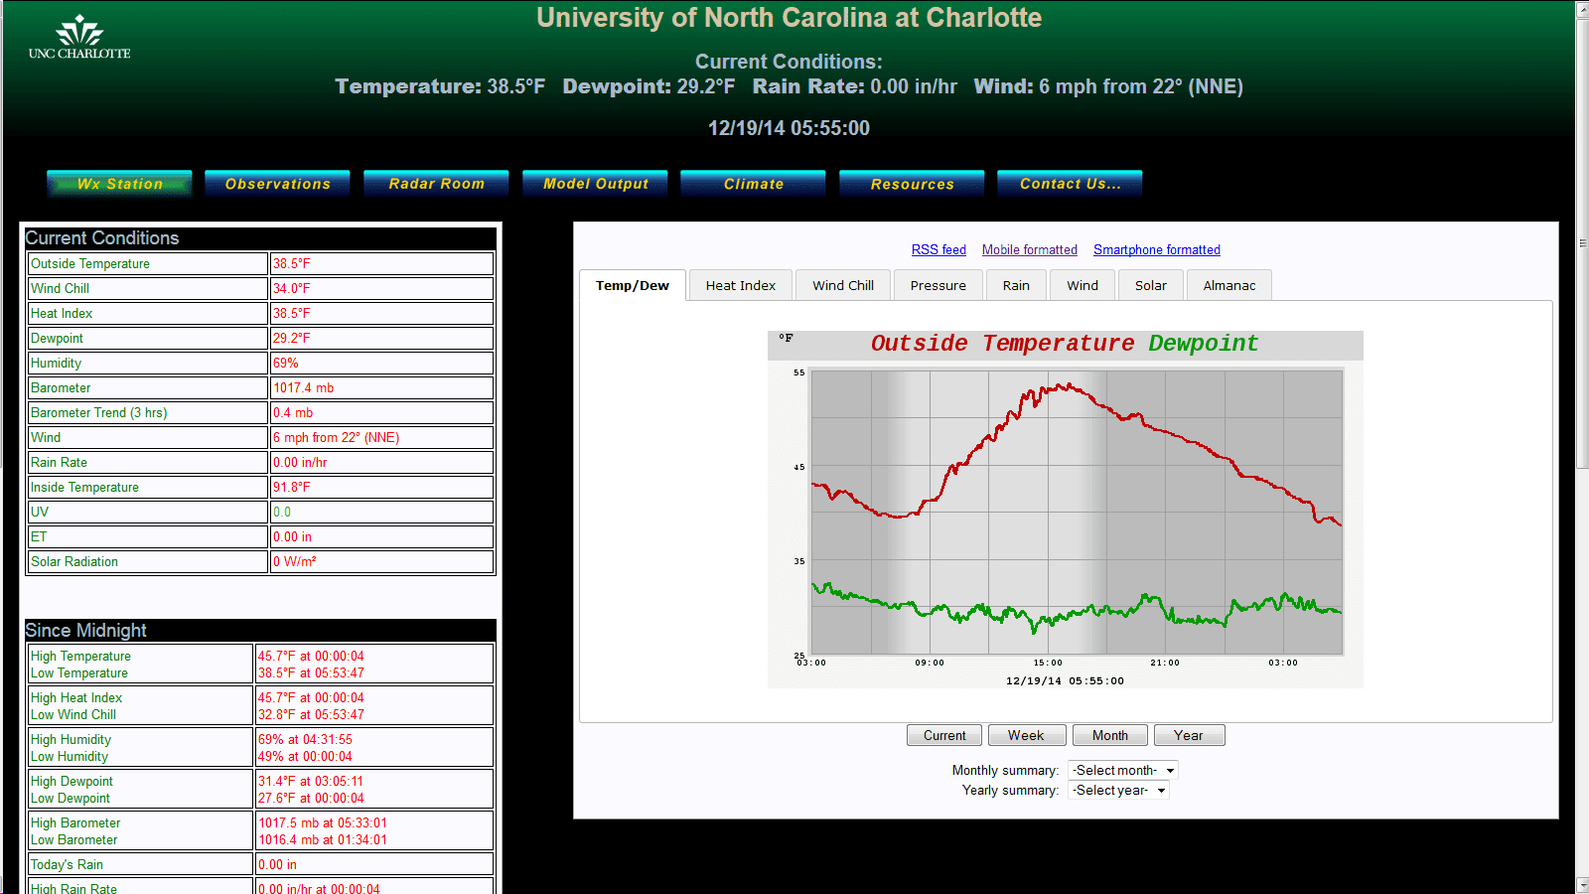Screen dimensions: 1589x894
Task: Click the Contact Us nav button
Action: tap(1070, 184)
